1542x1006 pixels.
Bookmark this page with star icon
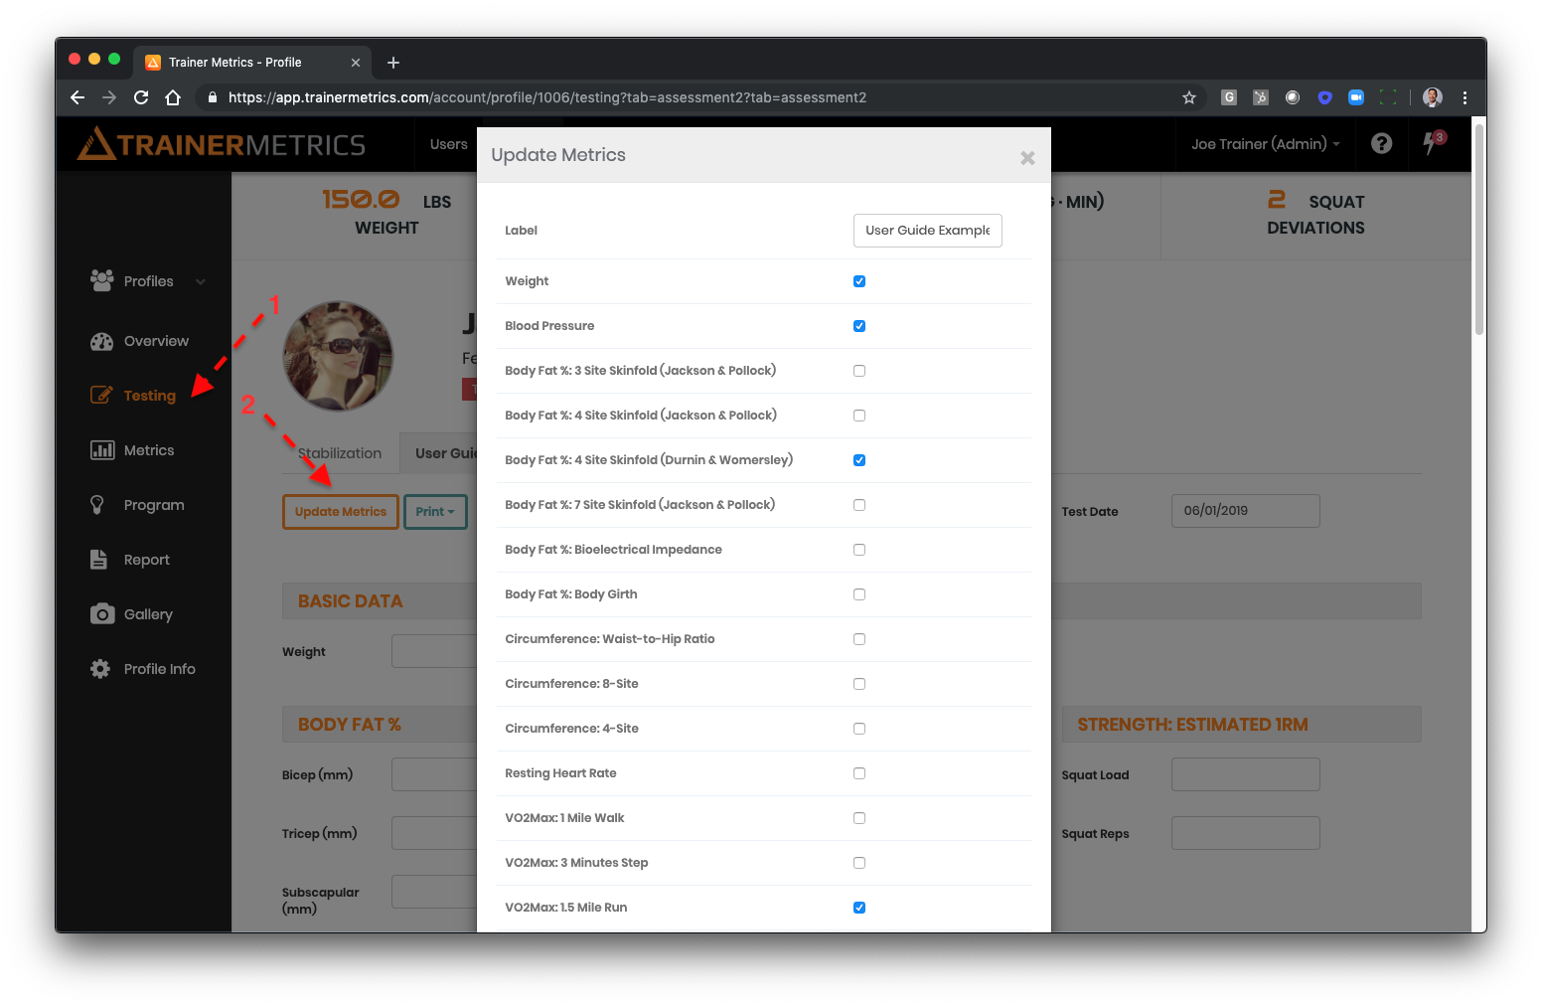coord(1189,97)
